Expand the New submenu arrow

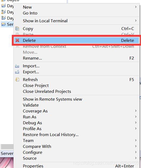(x=136, y=7)
